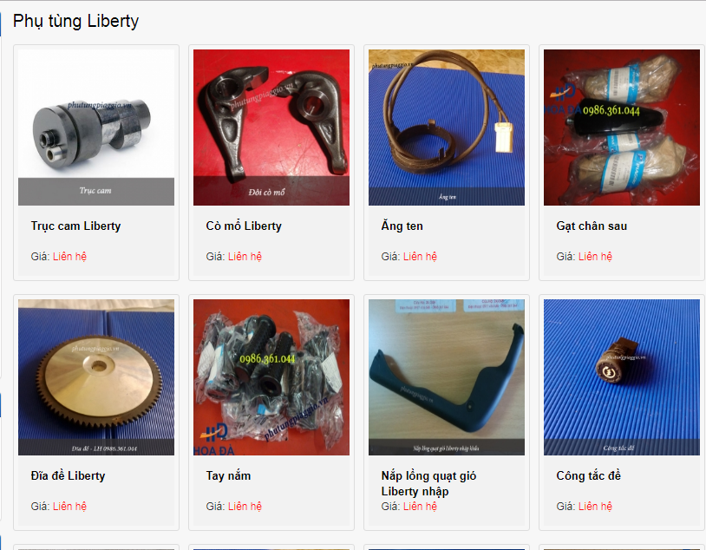Open the Gạt chân sau product title
The height and width of the screenshot is (550, 706).
pyautogui.click(x=592, y=226)
